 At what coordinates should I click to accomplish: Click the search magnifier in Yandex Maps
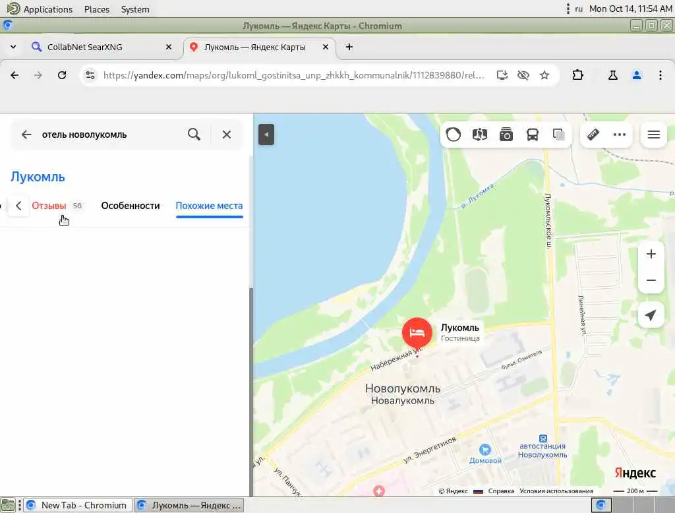tap(194, 135)
